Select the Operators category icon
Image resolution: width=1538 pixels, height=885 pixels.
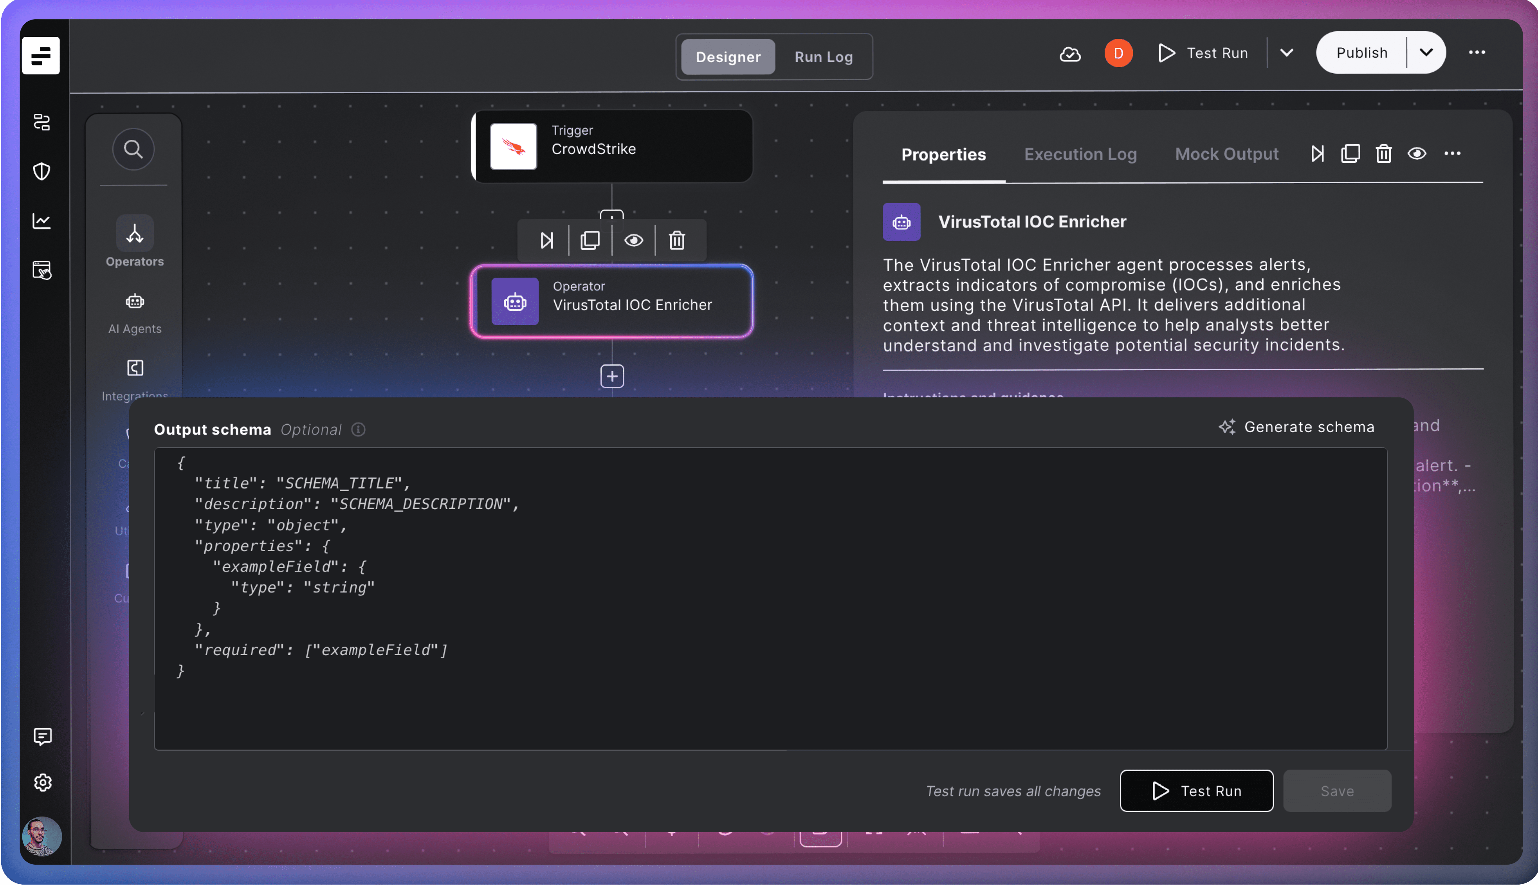click(134, 234)
